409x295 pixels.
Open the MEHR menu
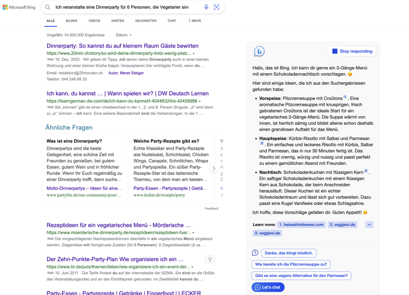194,21
